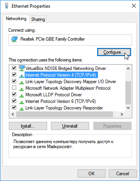The image size is (140, 181).
Task: Click the Install button
Action: tap(28, 126)
